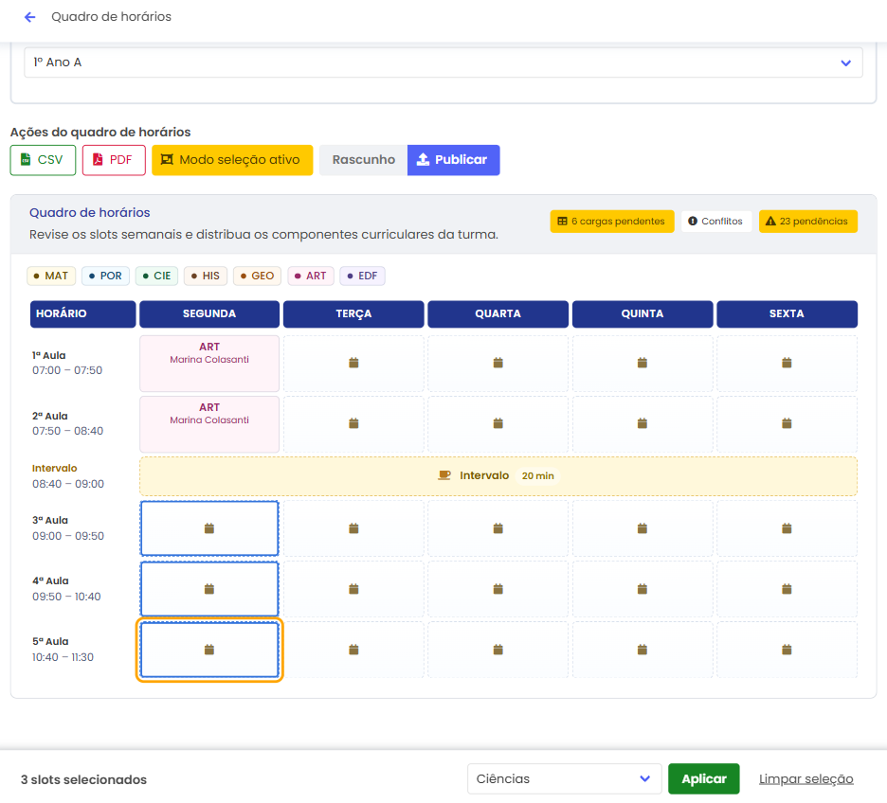Viewport: 887px width, 803px height.
Task: Click empty slot icon Sexta 1ª Aula
Action: (787, 363)
